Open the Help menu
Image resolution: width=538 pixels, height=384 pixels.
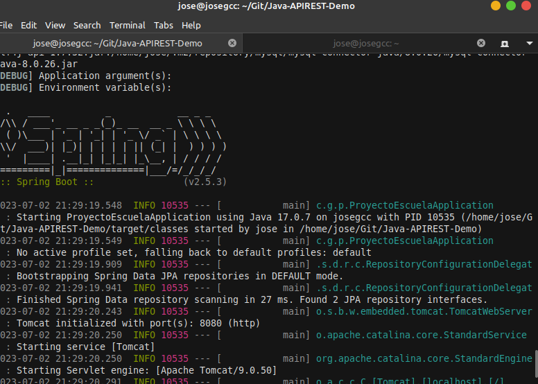[191, 26]
